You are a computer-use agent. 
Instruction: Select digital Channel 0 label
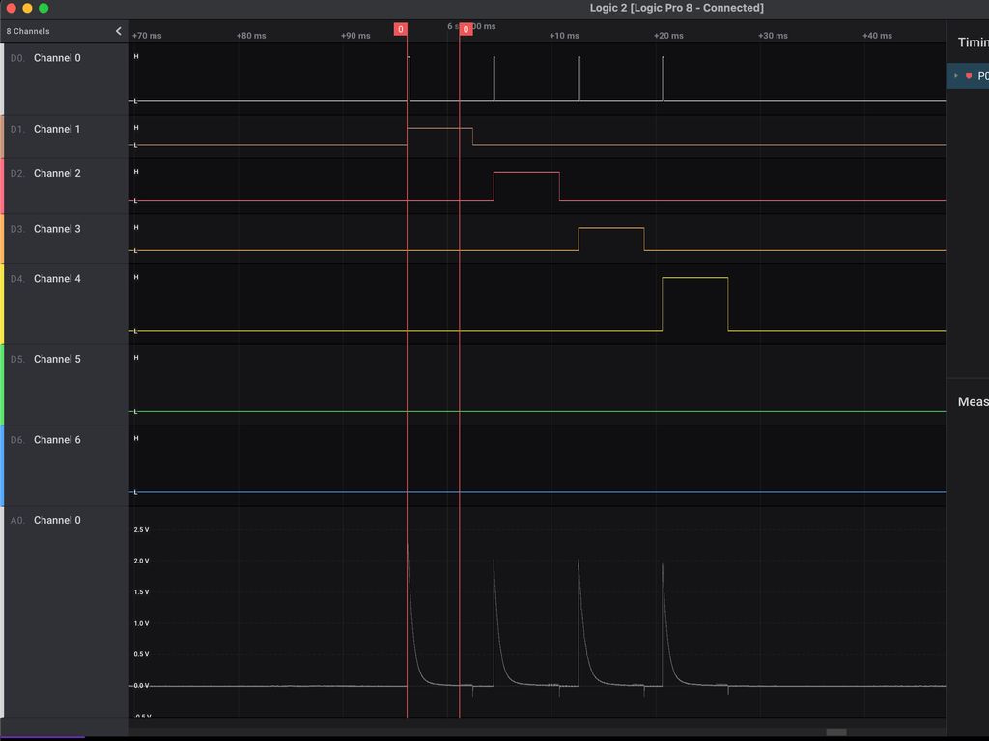pos(57,58)
